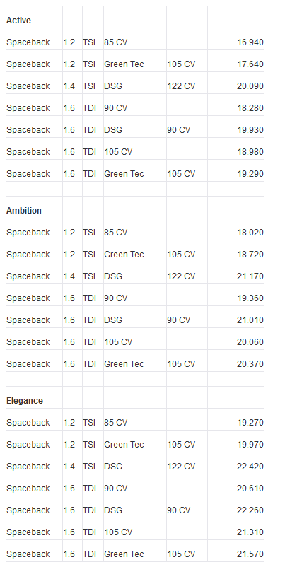This screenshot has height=567, width=285.
Task: Select the 16.940 price cell
Action: [x=250, y=42]
